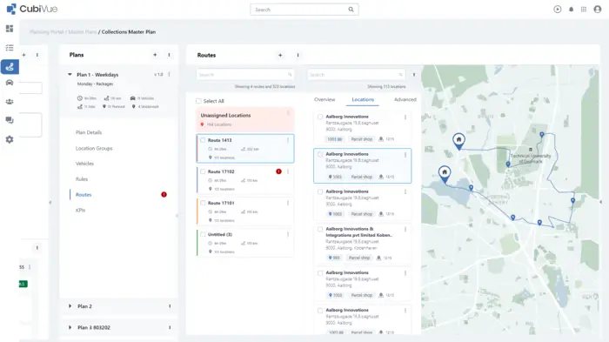Click the lower home depot map marker
The width and height of the screenshot is (609, 342).
point(445,173)
